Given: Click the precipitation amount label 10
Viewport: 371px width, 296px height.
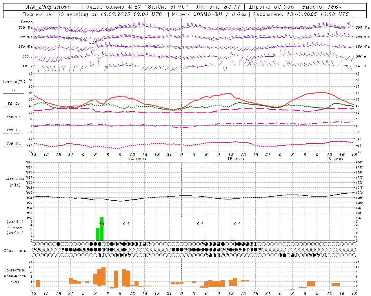Looking at the screenshot, I should 101,224.
